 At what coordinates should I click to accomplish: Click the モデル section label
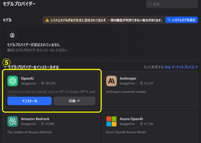(7, 20)
